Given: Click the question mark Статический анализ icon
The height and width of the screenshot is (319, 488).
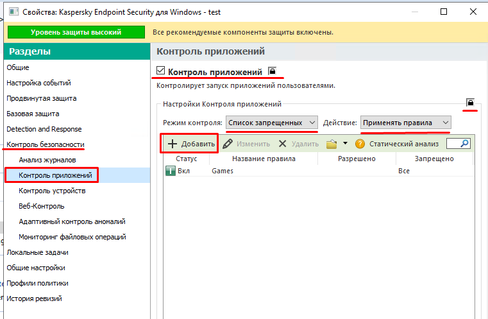Looking at the screenshot, I should pos(360,144).
